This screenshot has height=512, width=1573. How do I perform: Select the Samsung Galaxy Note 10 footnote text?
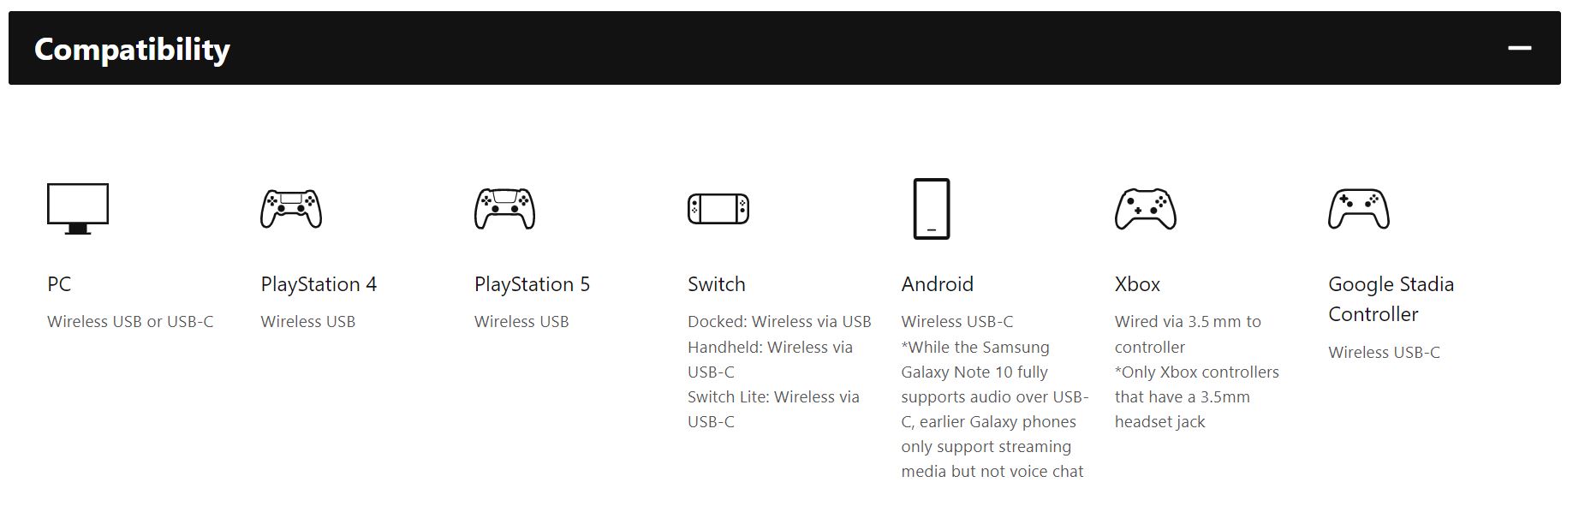pos(994,409)
